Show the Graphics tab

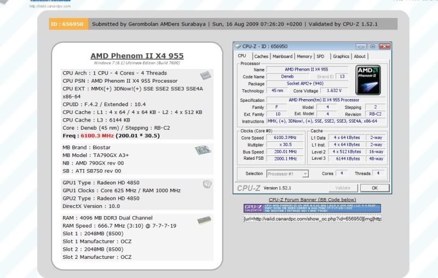(x=341, y=56)
